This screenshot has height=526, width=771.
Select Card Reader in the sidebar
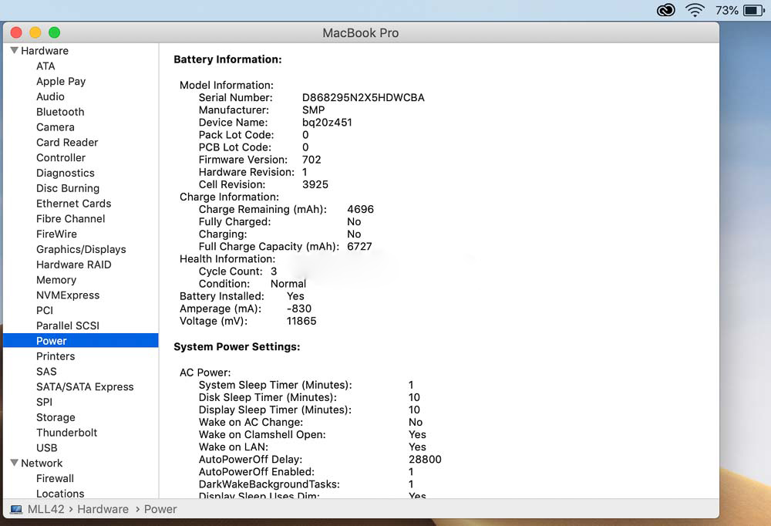[x=67, y=142]
